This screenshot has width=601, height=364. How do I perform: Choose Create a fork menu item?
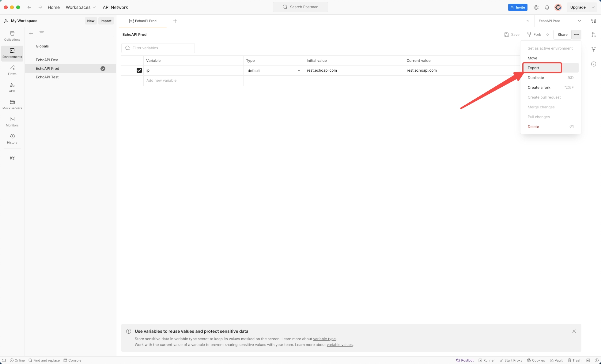pos(551,88)
